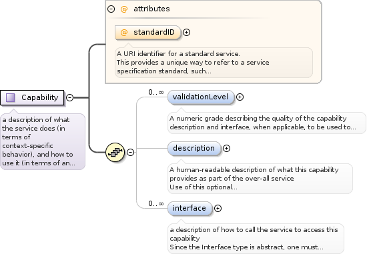Select the standardID attribute box
The image size is (371, 256).
pyautogui.click(x=147, y=32)
